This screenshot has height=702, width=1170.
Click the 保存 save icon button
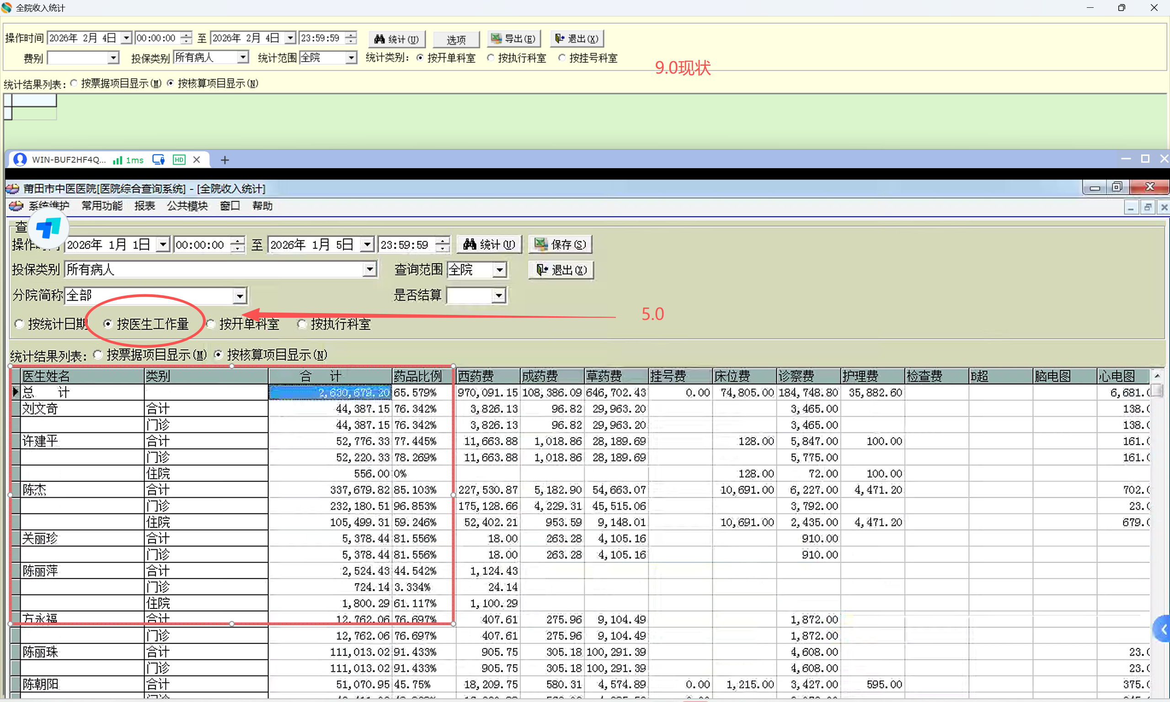click(x=560, y=245)
